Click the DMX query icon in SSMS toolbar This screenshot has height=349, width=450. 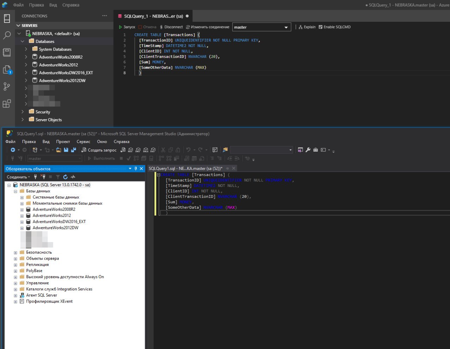pyautogui.click(x=138, y=150)
